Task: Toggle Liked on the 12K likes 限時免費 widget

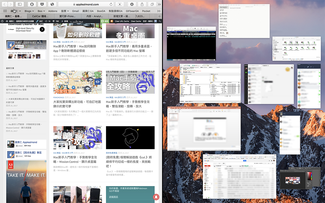Action: [19, 156]
